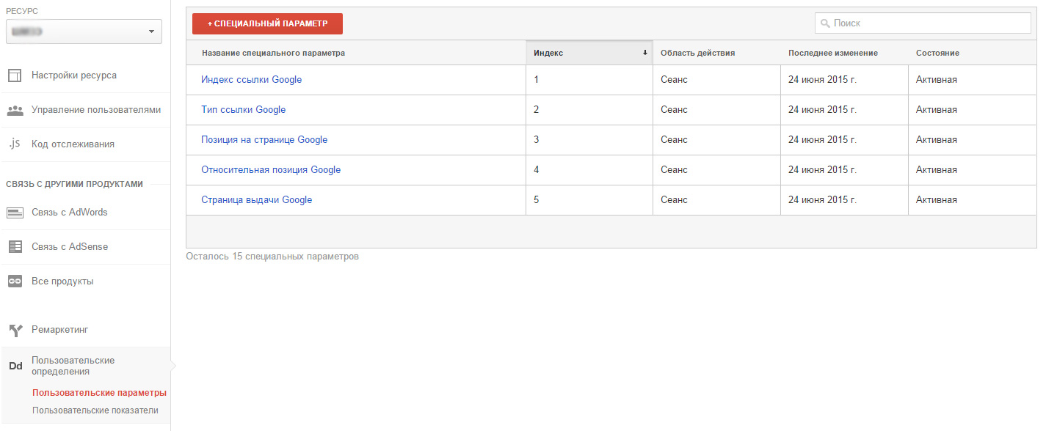This screenshot has height=431, width=1046.
Task: Collapse Пользовательские определения section
Action: pos(73,366)
